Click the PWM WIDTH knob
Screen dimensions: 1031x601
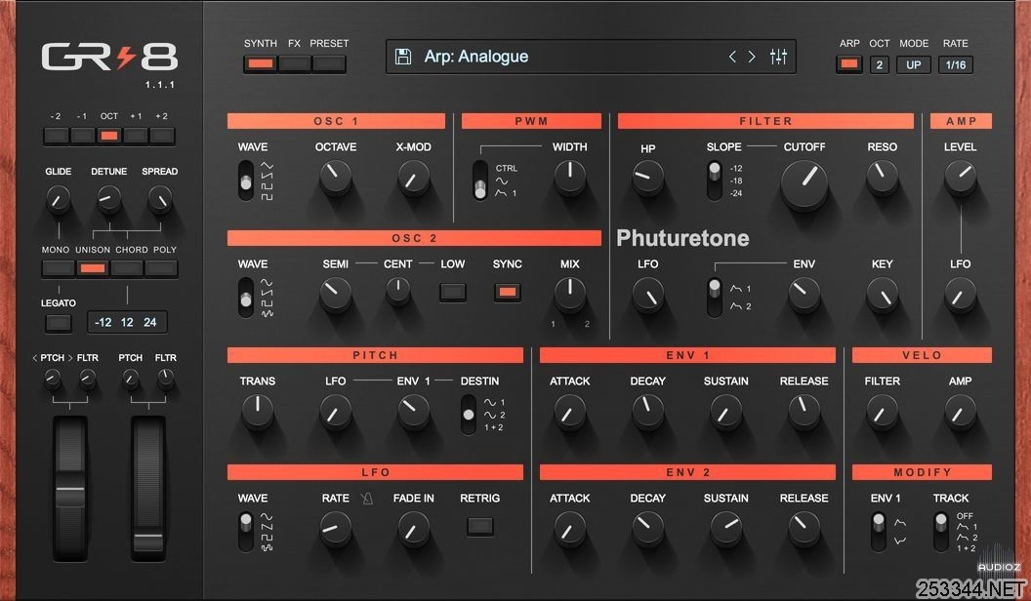(569, 177)
